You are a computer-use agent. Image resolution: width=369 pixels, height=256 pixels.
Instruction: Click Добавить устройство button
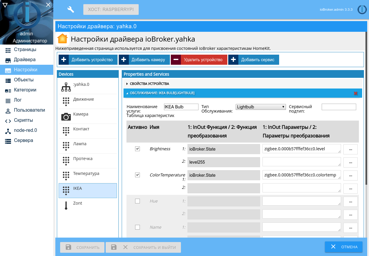[87, 60]
